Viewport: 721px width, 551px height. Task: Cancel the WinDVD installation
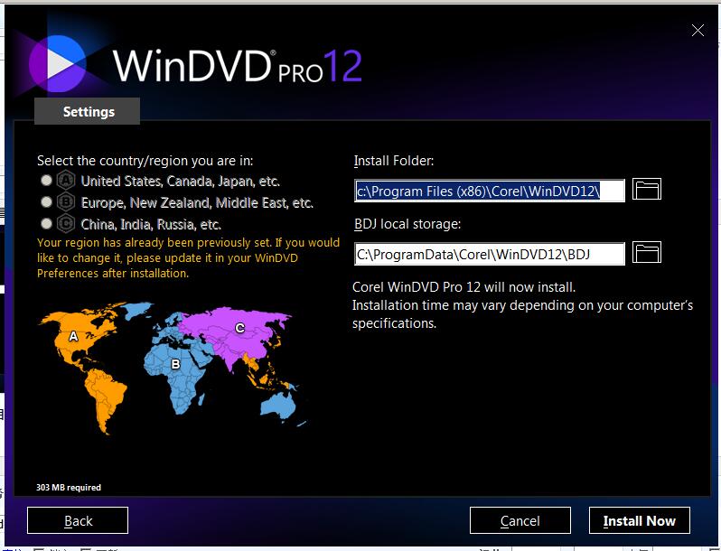coord(520,520)
